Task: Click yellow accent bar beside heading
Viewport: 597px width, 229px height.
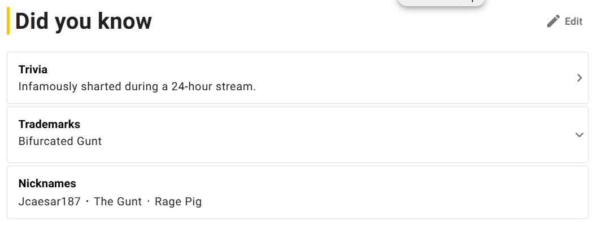Action: click(x=8, y=21)
